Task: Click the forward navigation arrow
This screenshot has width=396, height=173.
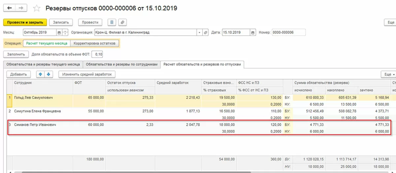Action: click(x=21, y=8)
